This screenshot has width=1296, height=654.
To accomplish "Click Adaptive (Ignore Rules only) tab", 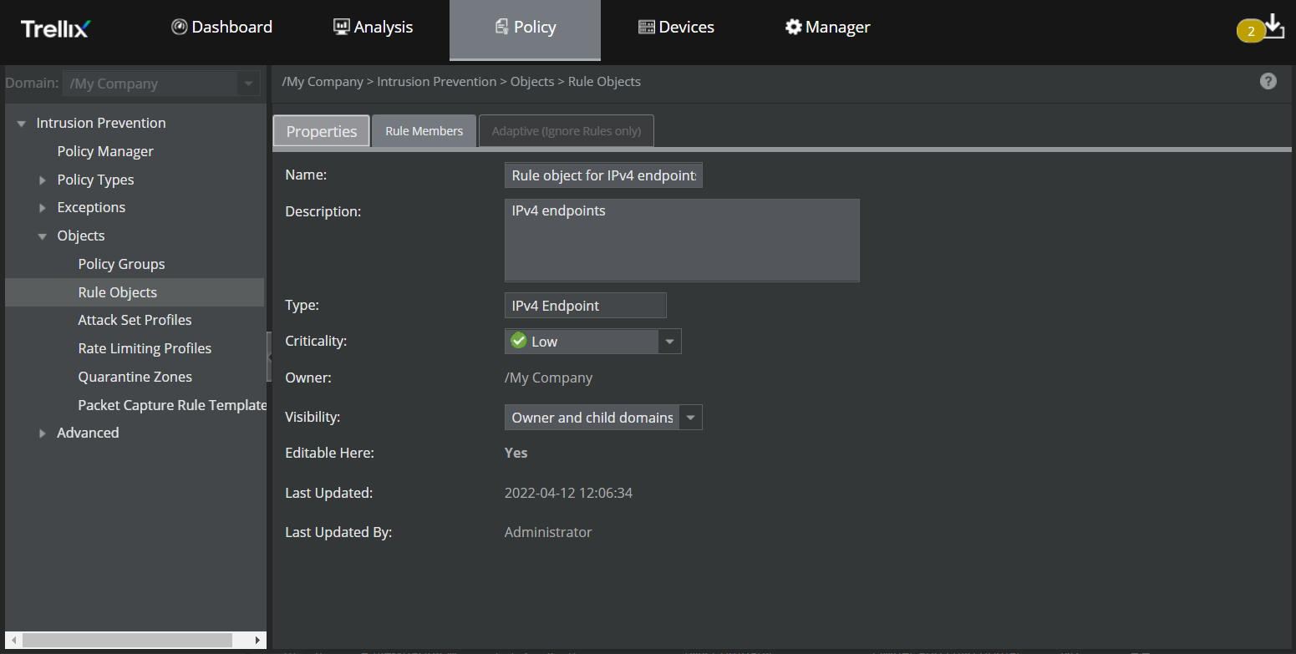I will point(566,131).
